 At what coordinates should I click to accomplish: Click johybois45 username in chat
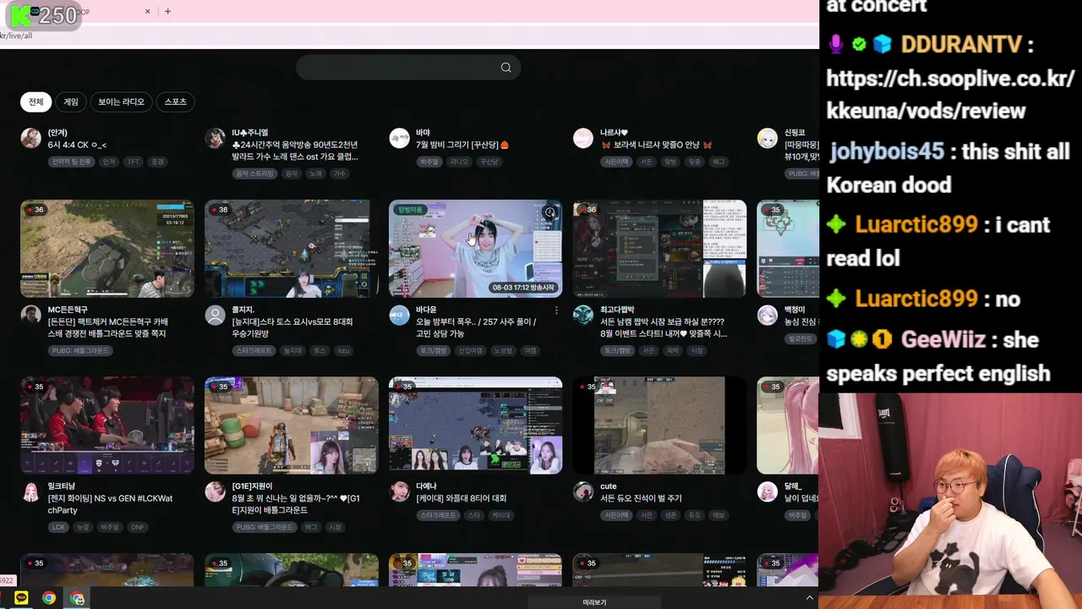[887, 151]
